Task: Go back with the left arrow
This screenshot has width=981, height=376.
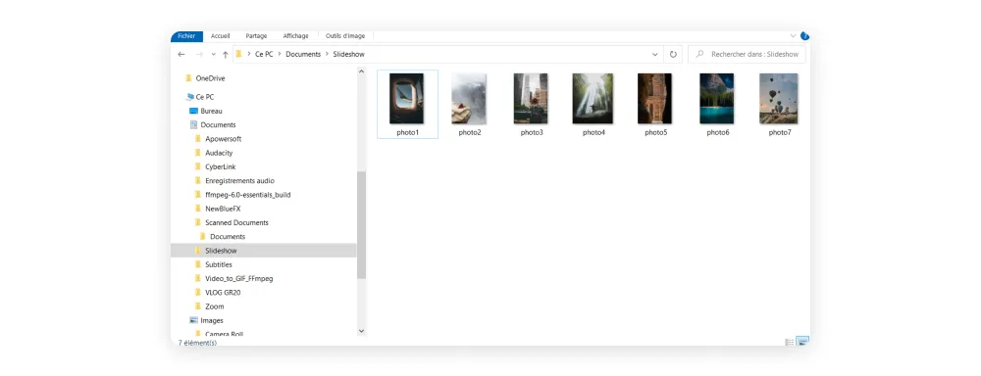Action: tap(181, 54)
